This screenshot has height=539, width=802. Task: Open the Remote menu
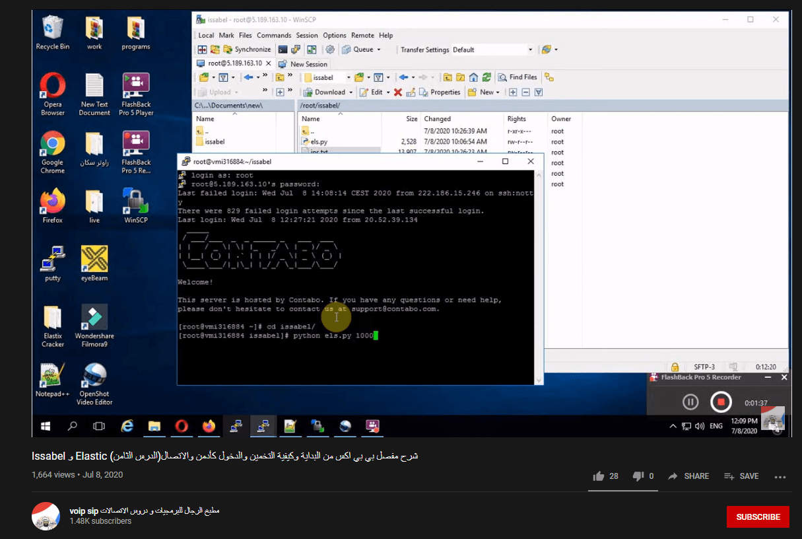[x=363, y=36]
